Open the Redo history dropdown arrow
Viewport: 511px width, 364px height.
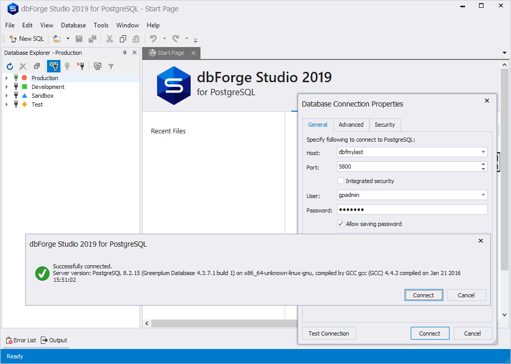pos(187,39)
